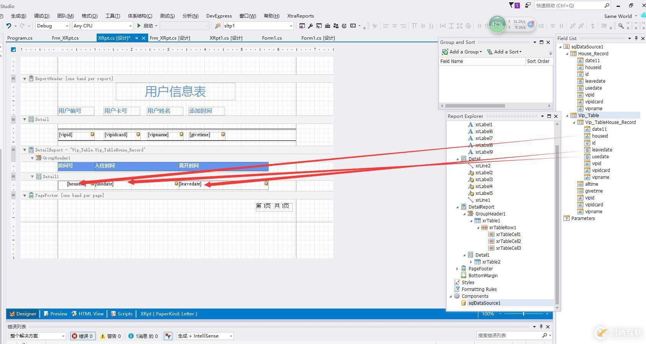Image resolution: width=646 pixels, height=344 pixels.
Task: Maximize the Report Explorer panel
Action: (549, 116)
